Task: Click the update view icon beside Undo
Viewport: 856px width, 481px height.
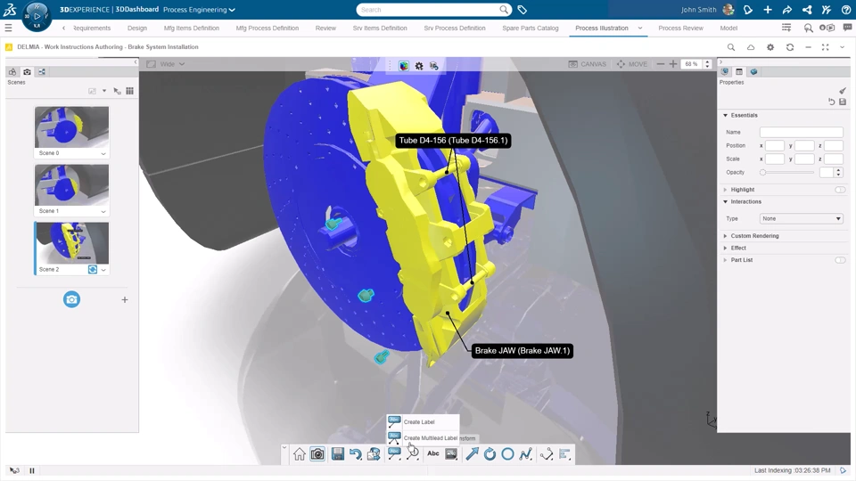Action: tap(374, 453)
